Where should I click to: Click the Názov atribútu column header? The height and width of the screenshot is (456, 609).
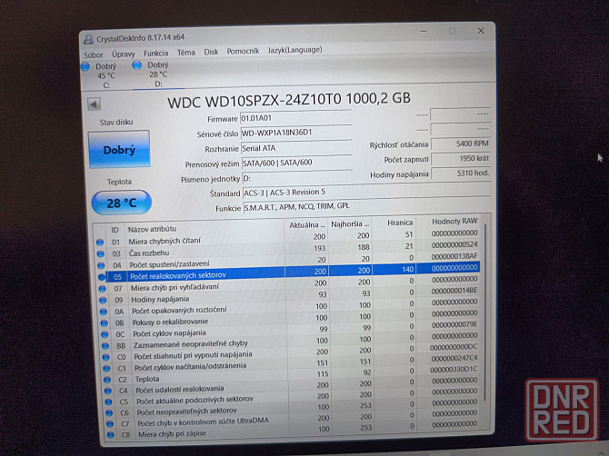(205, 227)
